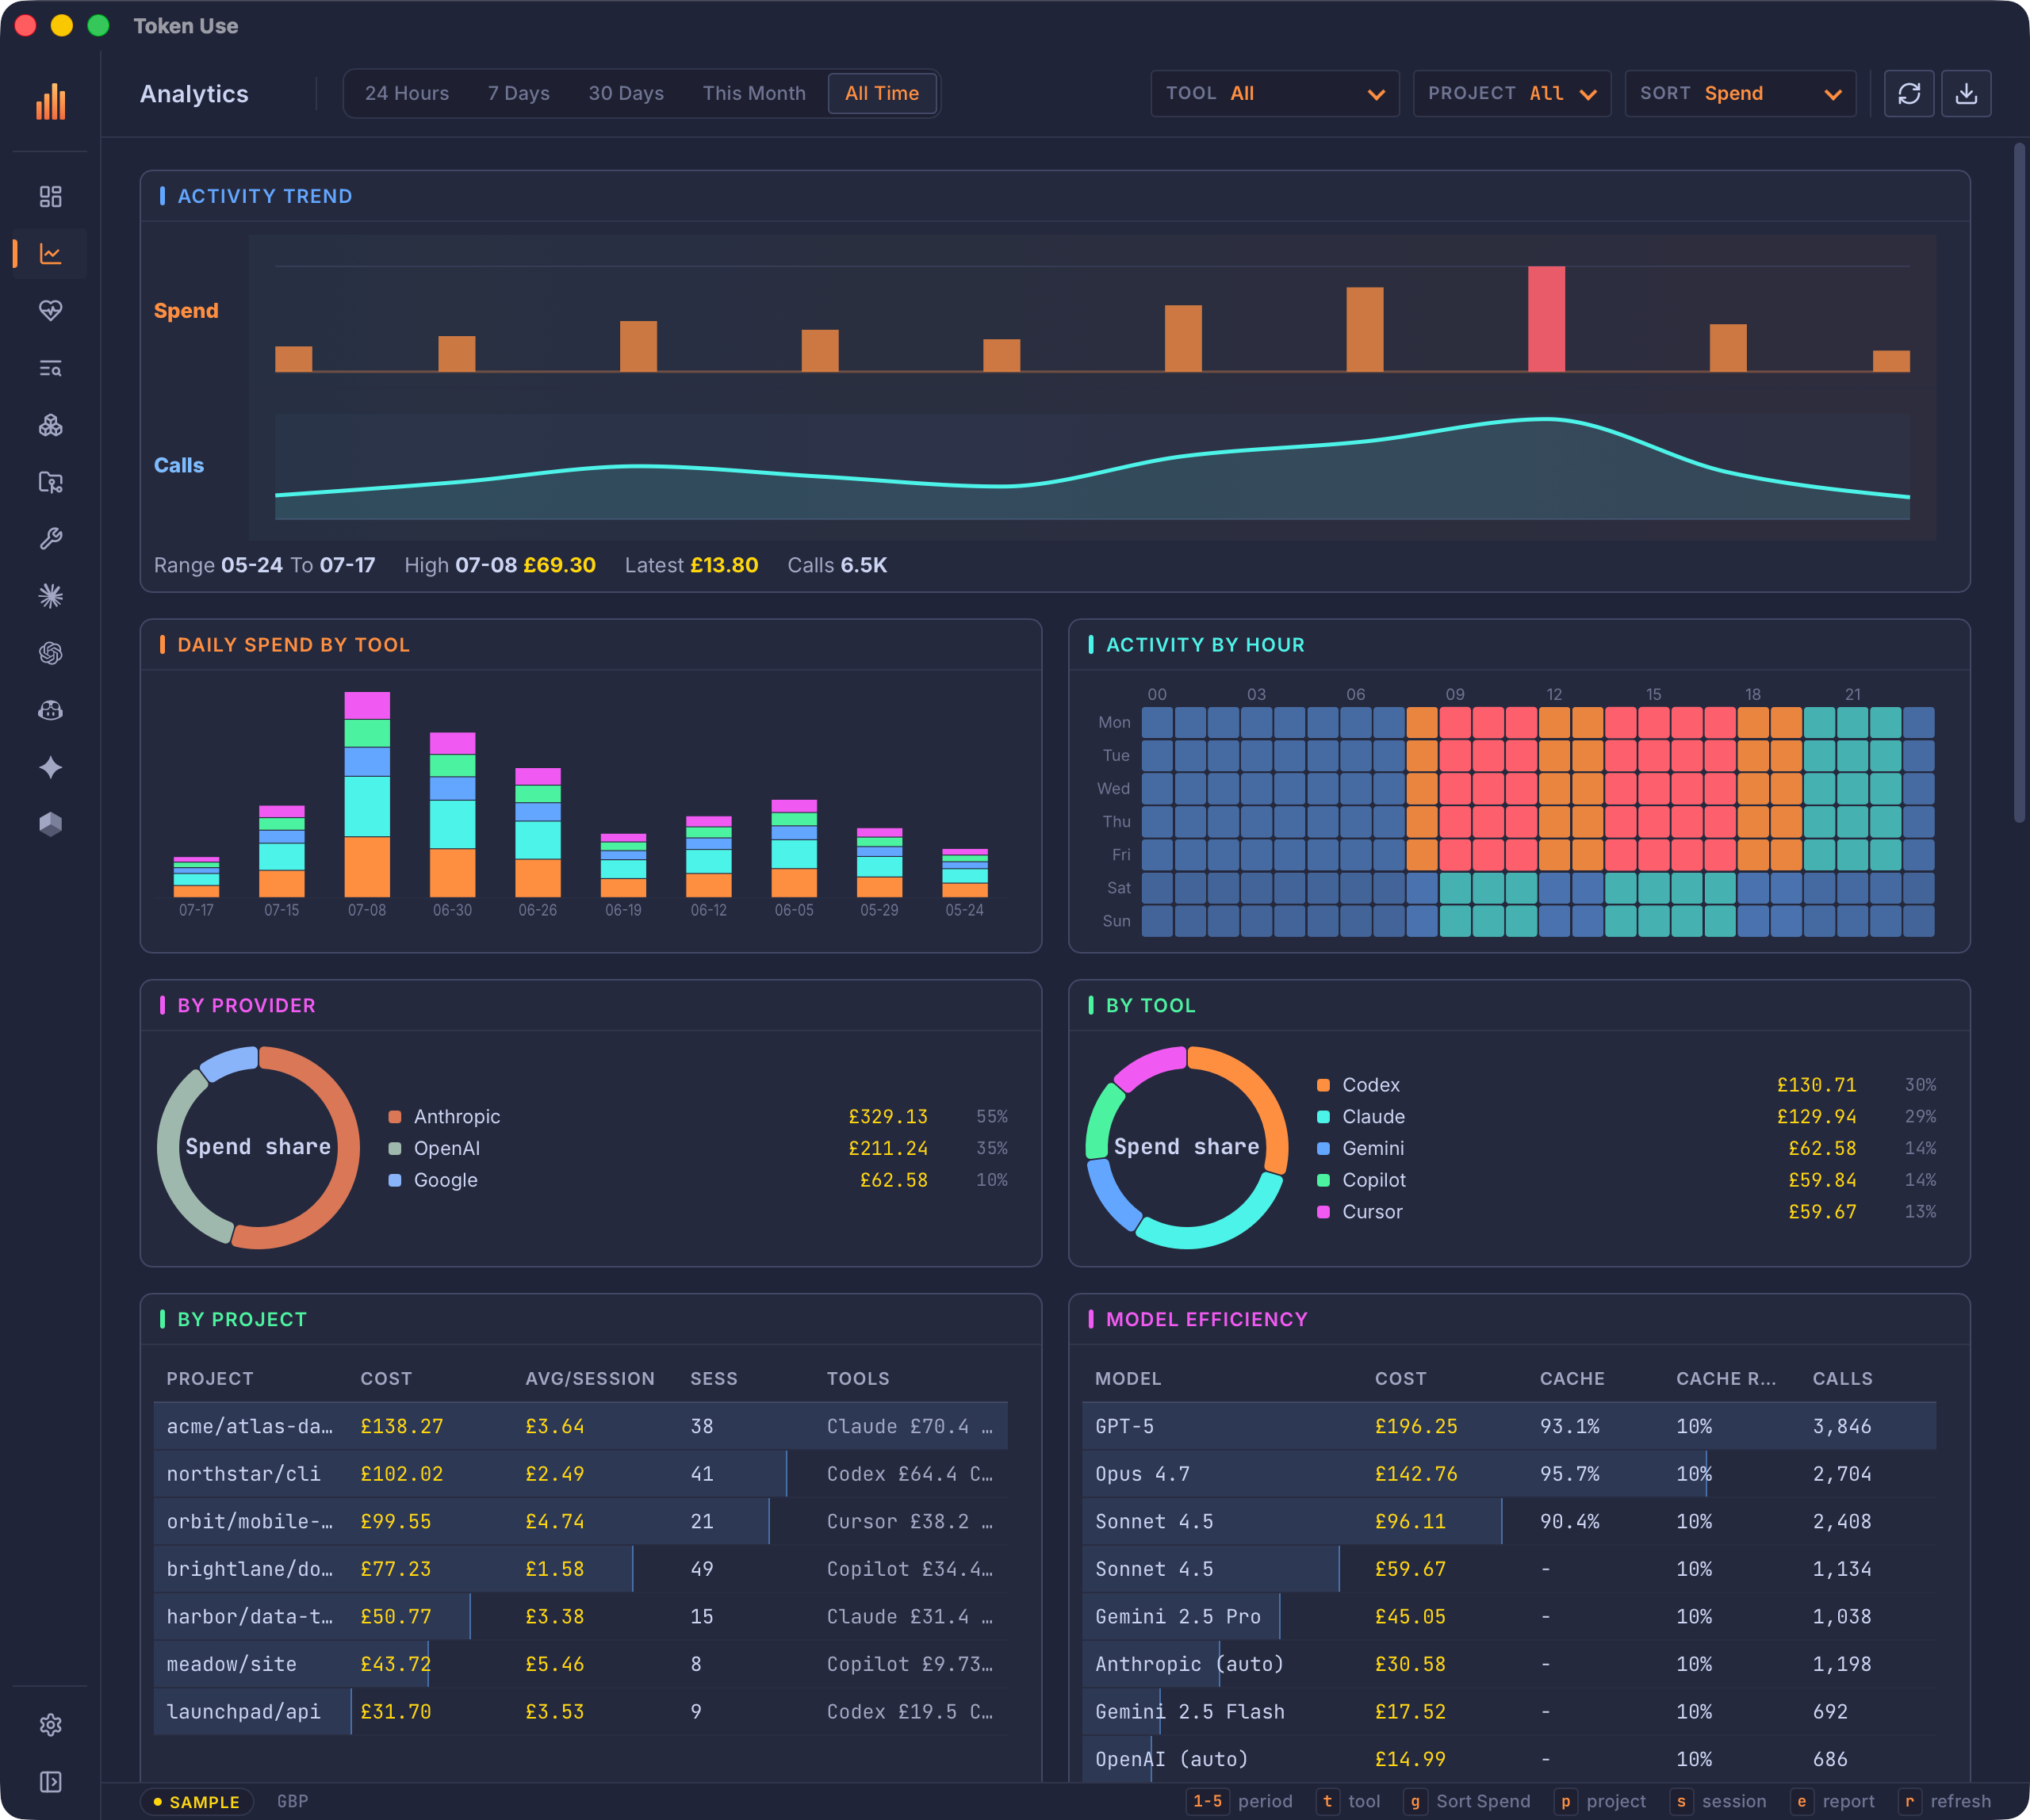2030x1820 pixels.
Task: Select the All Time range tab
Action: [x=882, y=93]
